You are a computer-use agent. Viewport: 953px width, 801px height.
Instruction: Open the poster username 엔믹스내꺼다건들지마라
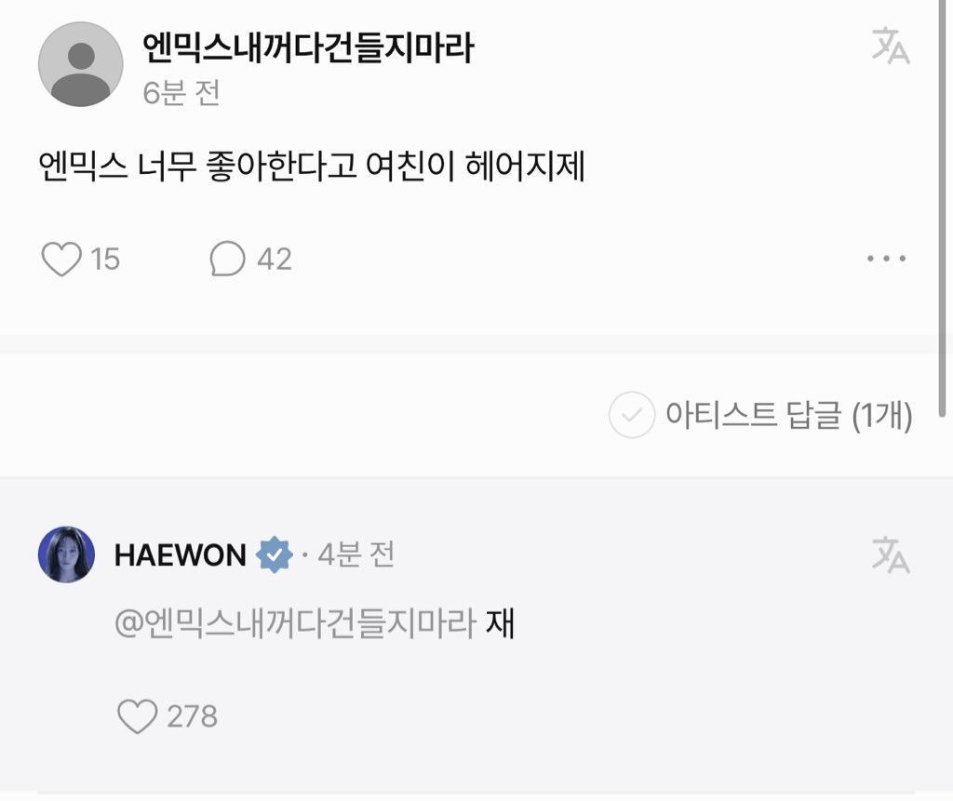307,47
